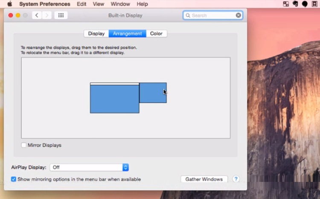The image size is (320, 199).
Task: Click the leftmost menu bar status icon
Action: 286,4
